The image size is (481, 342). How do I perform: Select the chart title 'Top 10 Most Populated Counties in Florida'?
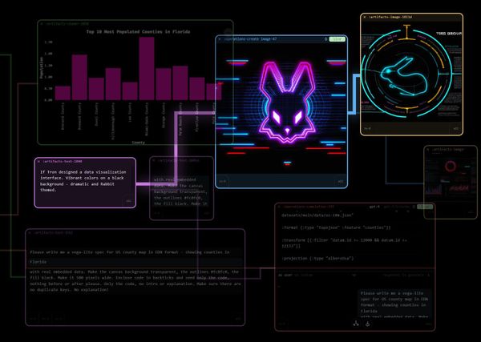pos(138,31)
